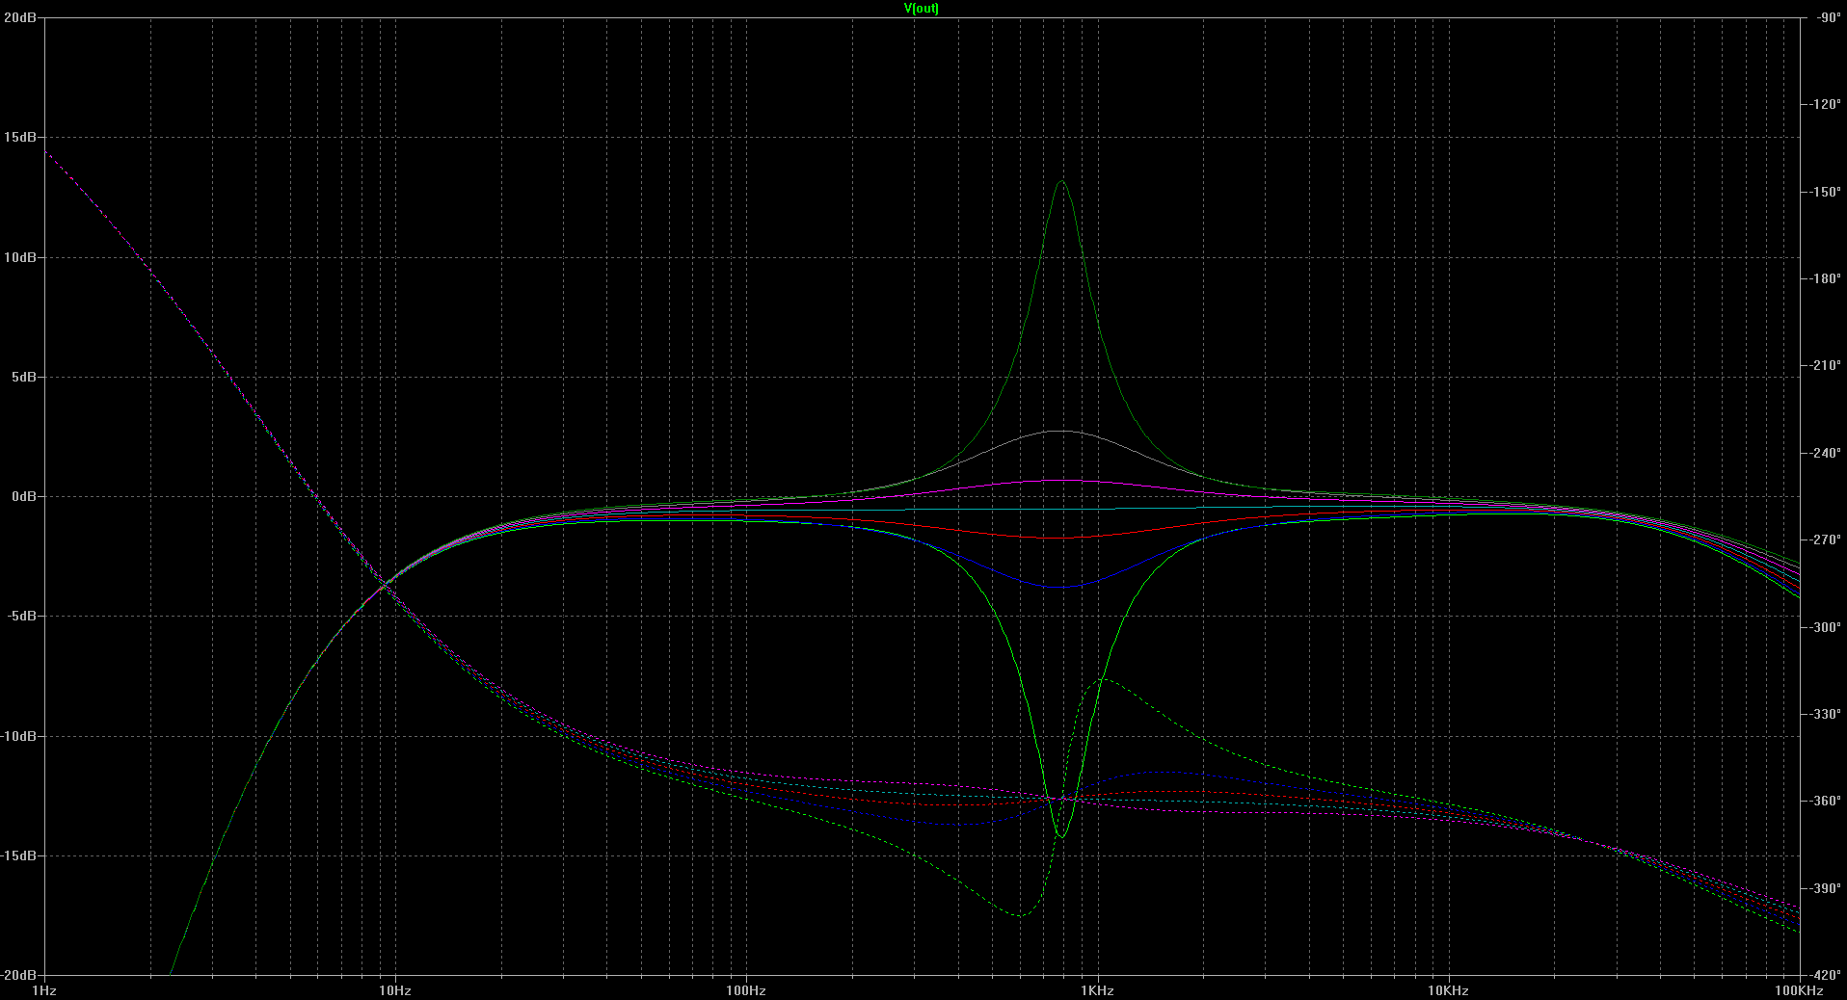Click the -390° phase axis label
The image size is (1847, 1000).
click(1824, 888)
